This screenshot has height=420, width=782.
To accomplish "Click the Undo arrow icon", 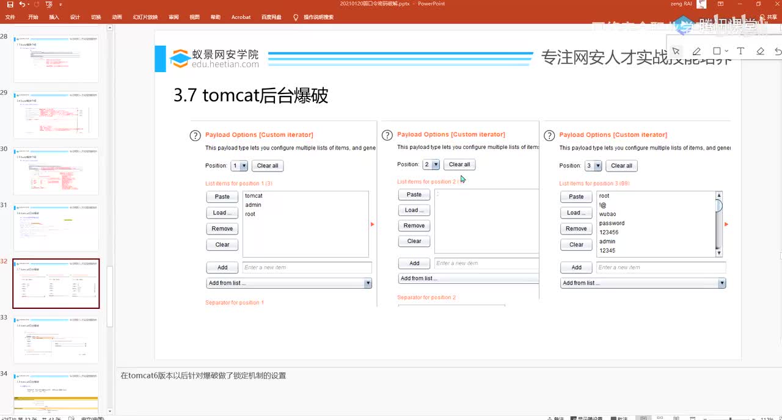I will coord(22,4).
